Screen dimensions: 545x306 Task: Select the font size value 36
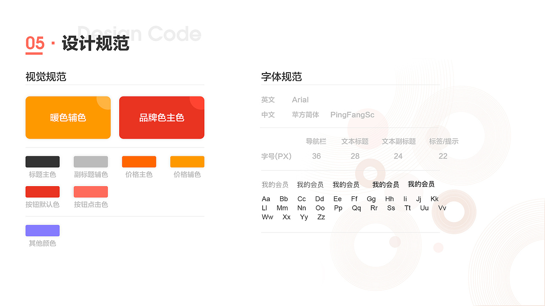(316, 156)
